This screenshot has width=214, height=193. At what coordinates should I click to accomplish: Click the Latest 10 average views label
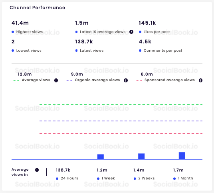pyautogui.click(x=103, y=32)
